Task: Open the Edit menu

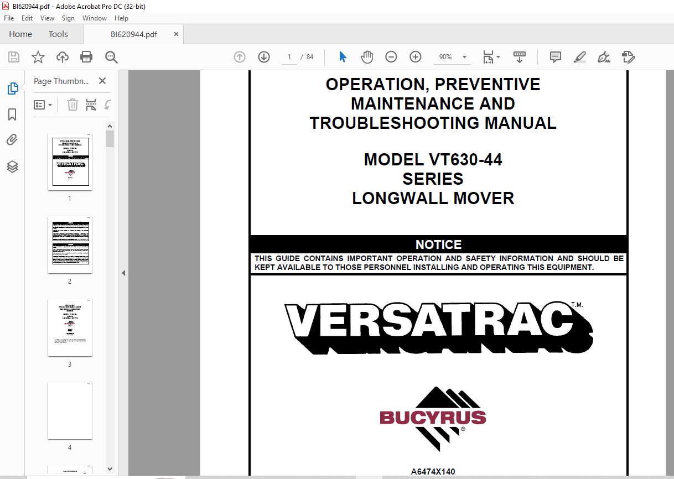Action: [27, 18]
